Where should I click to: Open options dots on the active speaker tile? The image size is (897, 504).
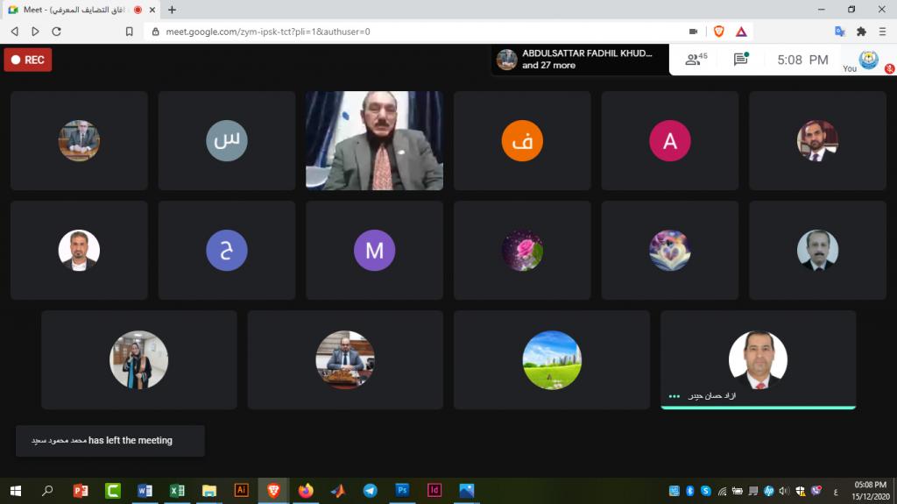point(674,396)
